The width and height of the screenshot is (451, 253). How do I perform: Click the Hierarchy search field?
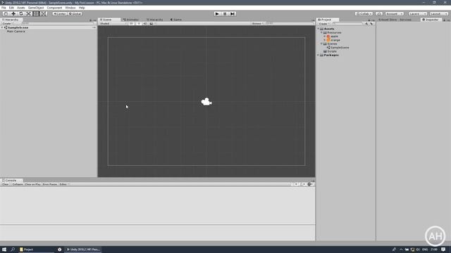coord(58,23)
